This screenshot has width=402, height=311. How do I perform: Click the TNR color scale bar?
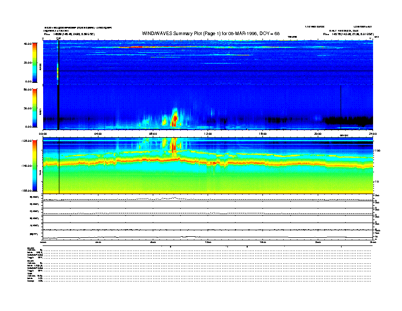tap(35, 166)
